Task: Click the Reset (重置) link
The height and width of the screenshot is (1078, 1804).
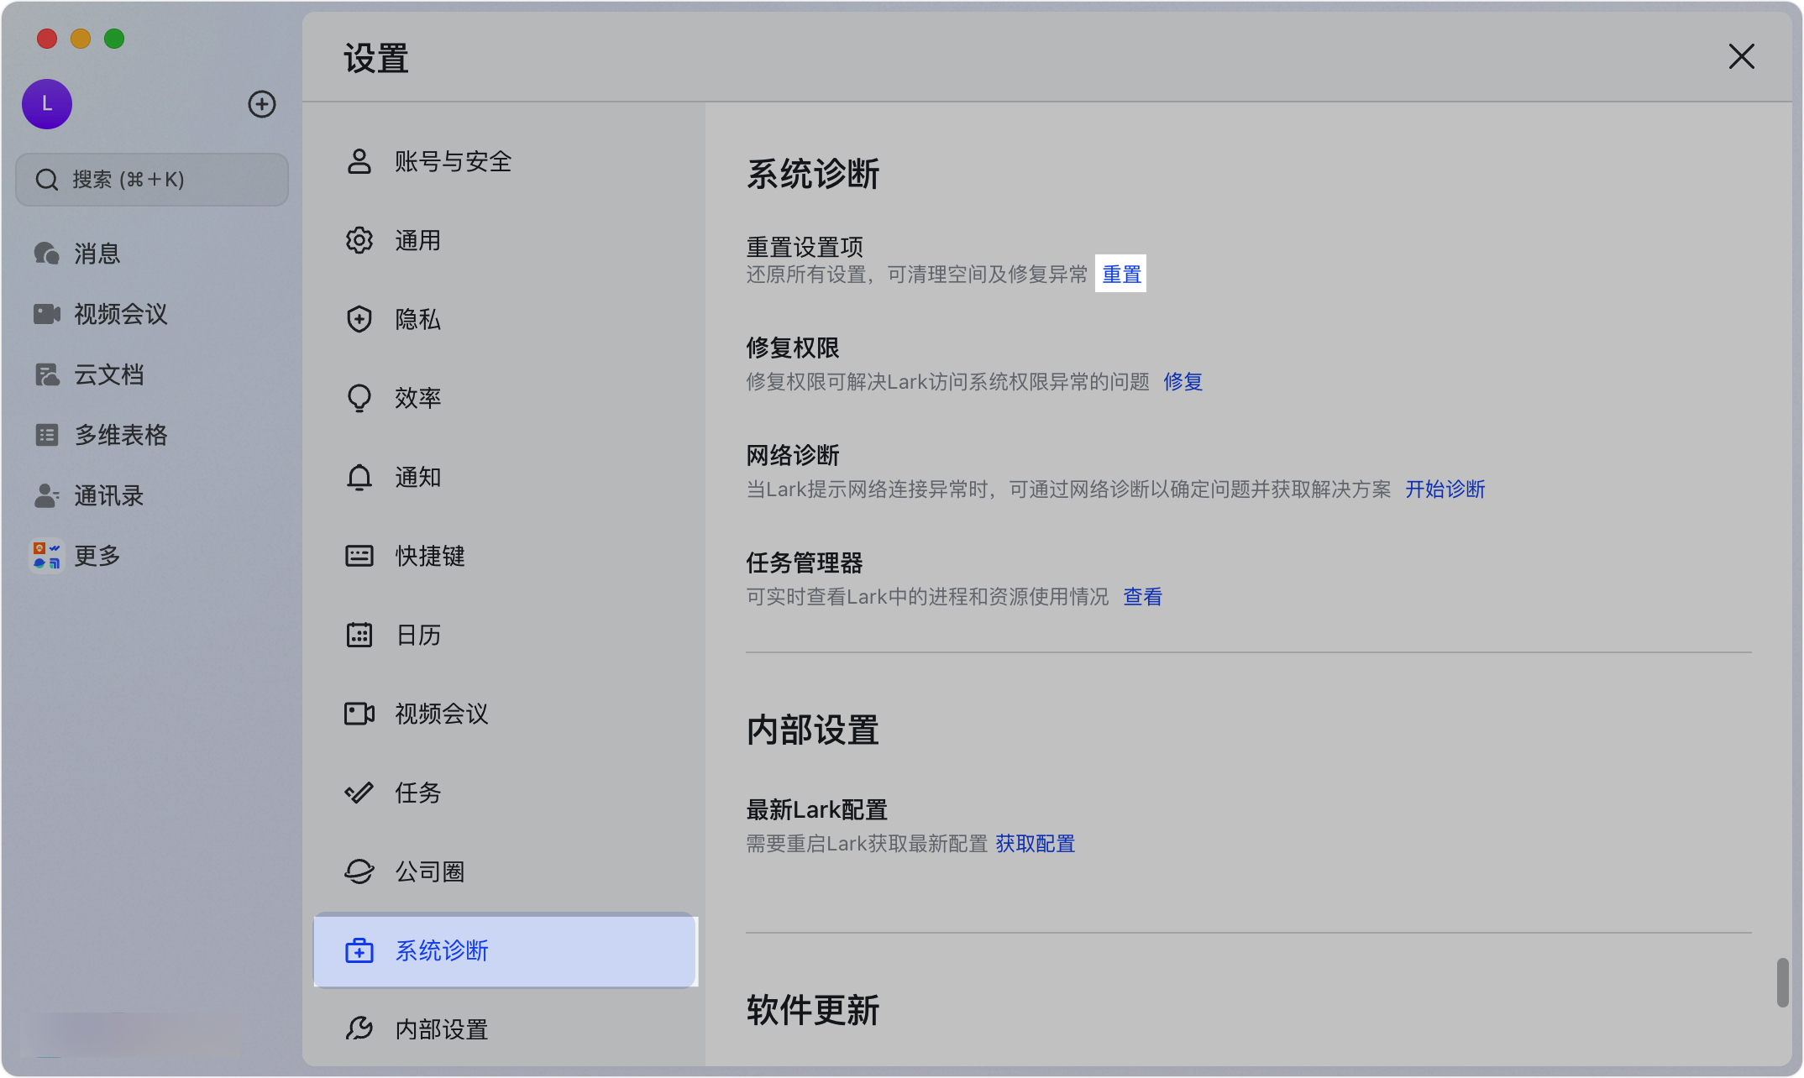Action: (x=1121, y=275)
